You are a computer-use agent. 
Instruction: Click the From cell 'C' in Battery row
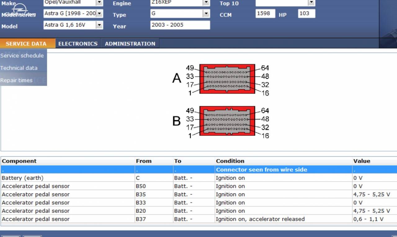(138, 178)
